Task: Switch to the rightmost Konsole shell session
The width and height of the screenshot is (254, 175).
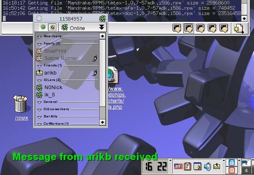Action: [224, 28]
